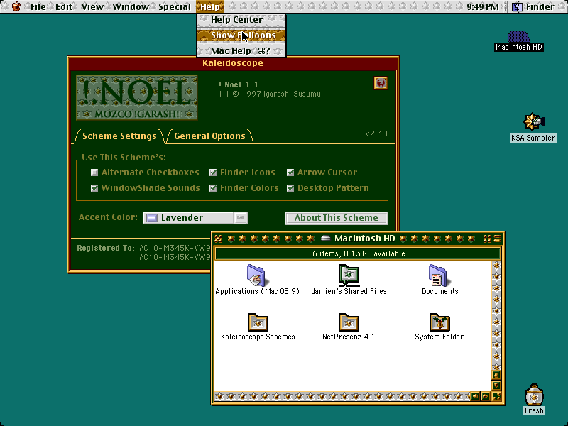This screenshot has height=426, width=568.
Task: Click the v2.3.1 version label
Action: pyautogui.click(x=376, y=133)
